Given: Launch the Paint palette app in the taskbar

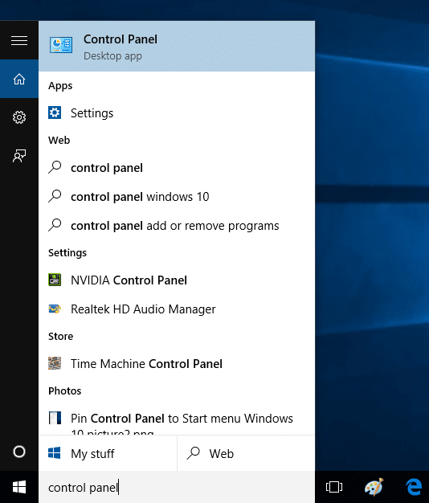Looking at the screenshot, I should click(374, 487).
